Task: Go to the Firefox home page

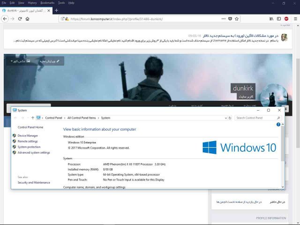Action: [x=27, y=19]
